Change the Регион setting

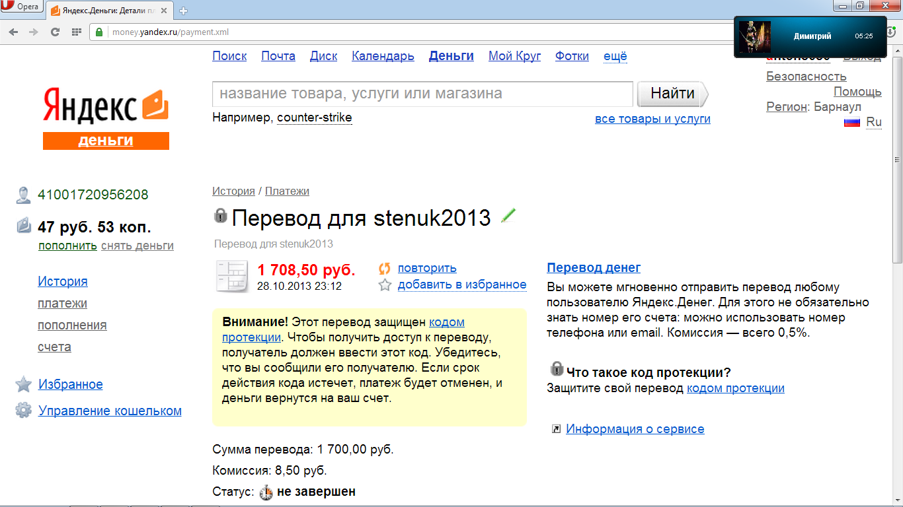click(787, 107)
